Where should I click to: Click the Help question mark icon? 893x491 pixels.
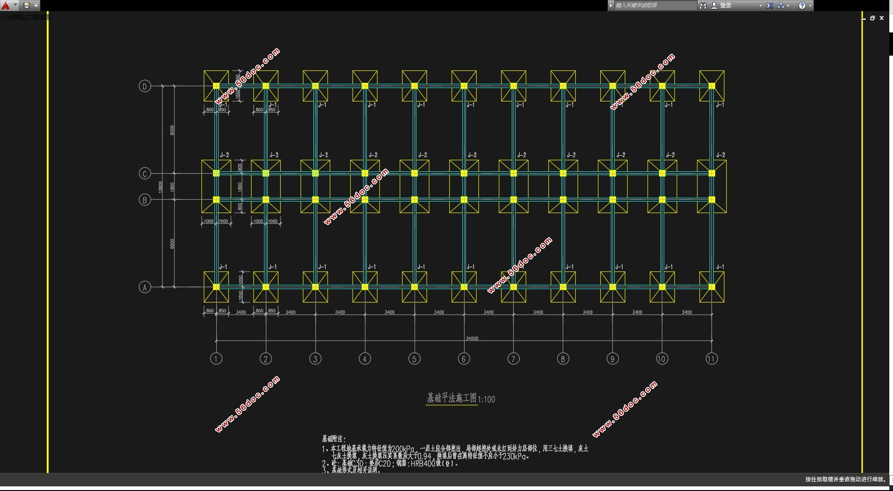pyautogui.click(x=802, y=6)
